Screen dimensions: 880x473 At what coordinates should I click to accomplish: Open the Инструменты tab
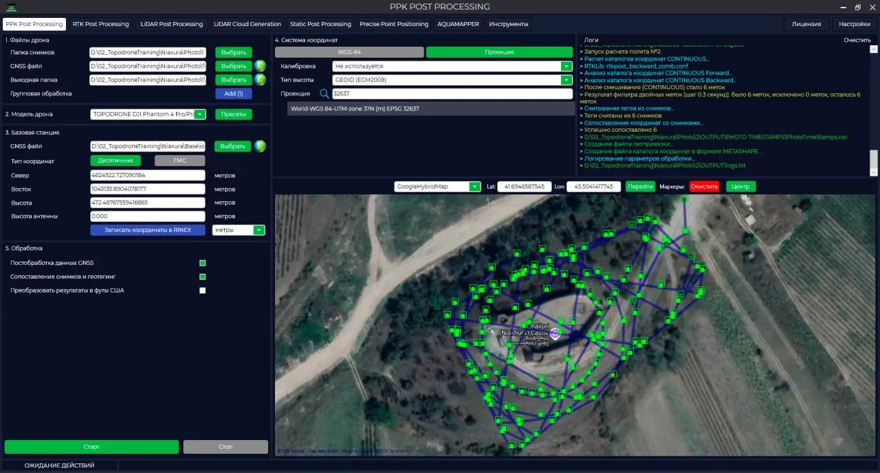(x=509, y=23)
